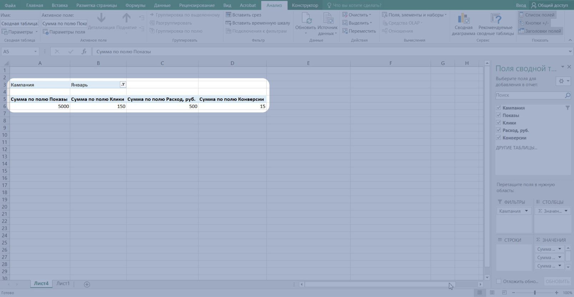This screenshot has height=297, width=574.
Task: Close the PivotTable Fields pane
Action: click(569, 67)
